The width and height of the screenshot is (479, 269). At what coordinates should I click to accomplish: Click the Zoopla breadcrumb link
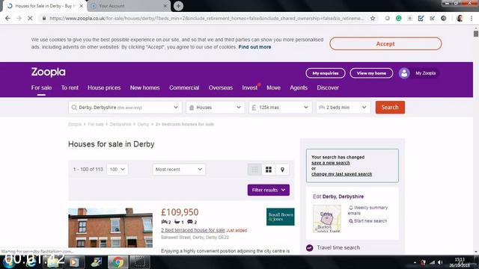(75, 124)
